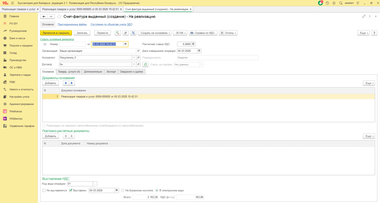380x203 pixels.
Task: Open calendar picker for operation date
Action: point(199,51)
